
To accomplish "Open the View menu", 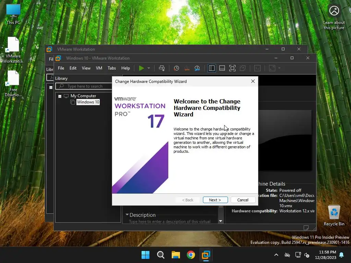I will (86, 68).
